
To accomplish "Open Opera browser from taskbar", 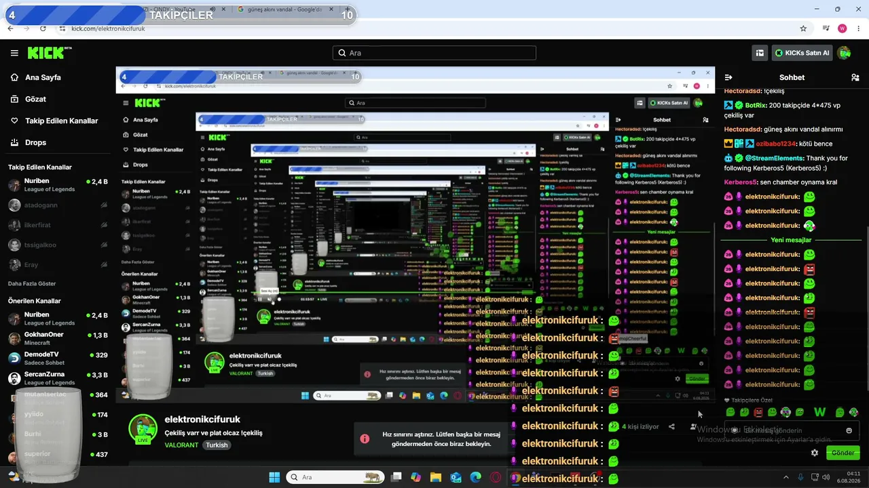I will click(x=496, y=477).
